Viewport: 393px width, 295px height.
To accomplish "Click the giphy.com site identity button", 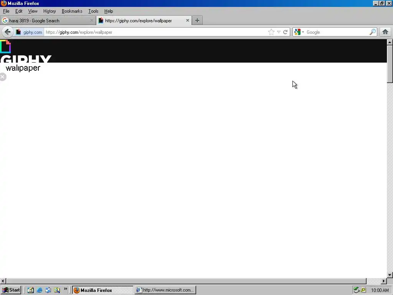I will (29, 32).
